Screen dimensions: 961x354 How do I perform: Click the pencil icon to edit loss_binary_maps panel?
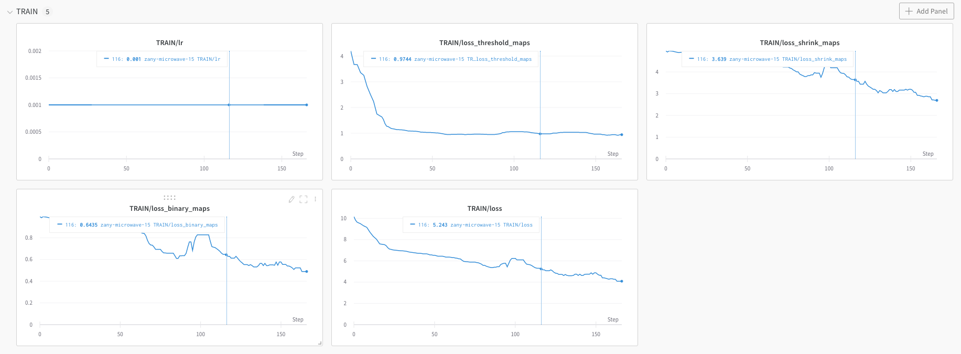[291, 199]
